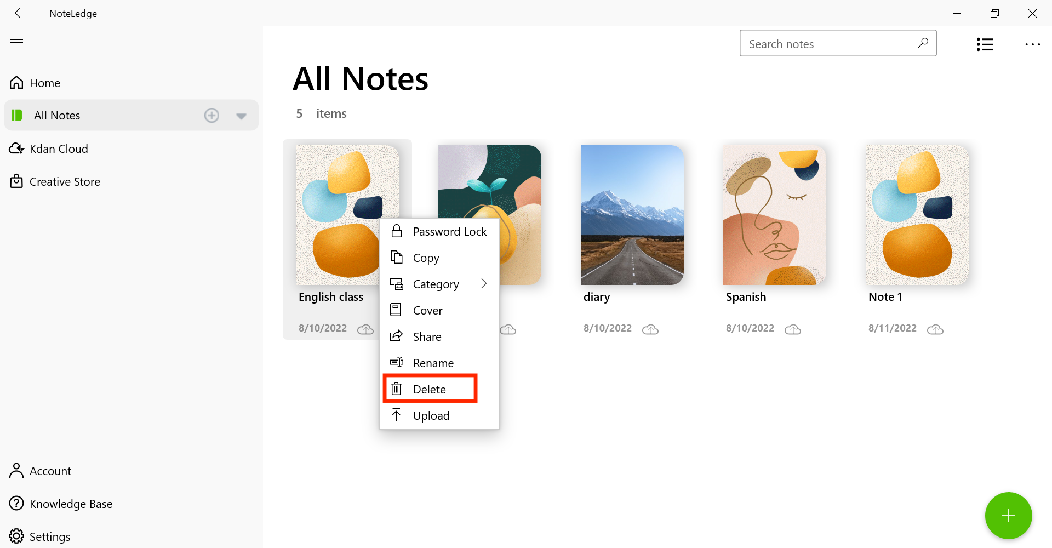Open the hamburger menu in the sidebar
Screen dimensions: 1052x548
pos(16,42)
